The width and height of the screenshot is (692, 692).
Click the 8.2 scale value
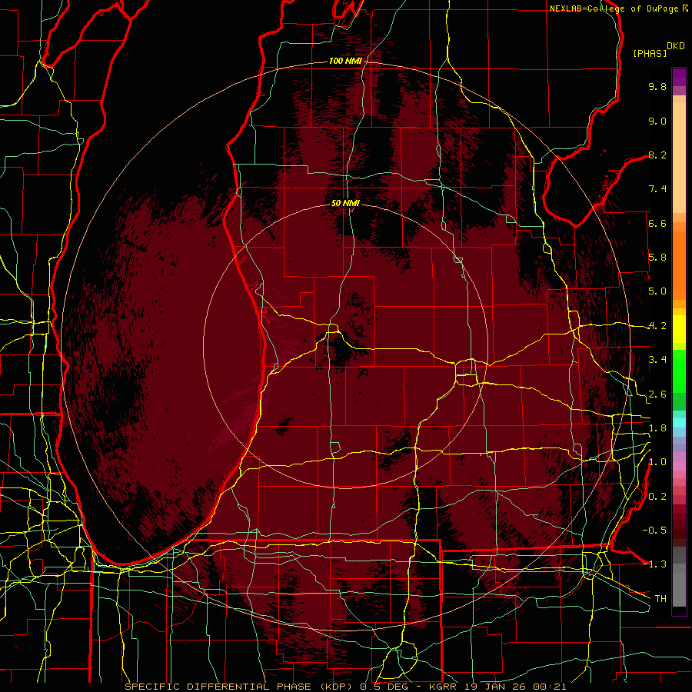tap(657, 155)
